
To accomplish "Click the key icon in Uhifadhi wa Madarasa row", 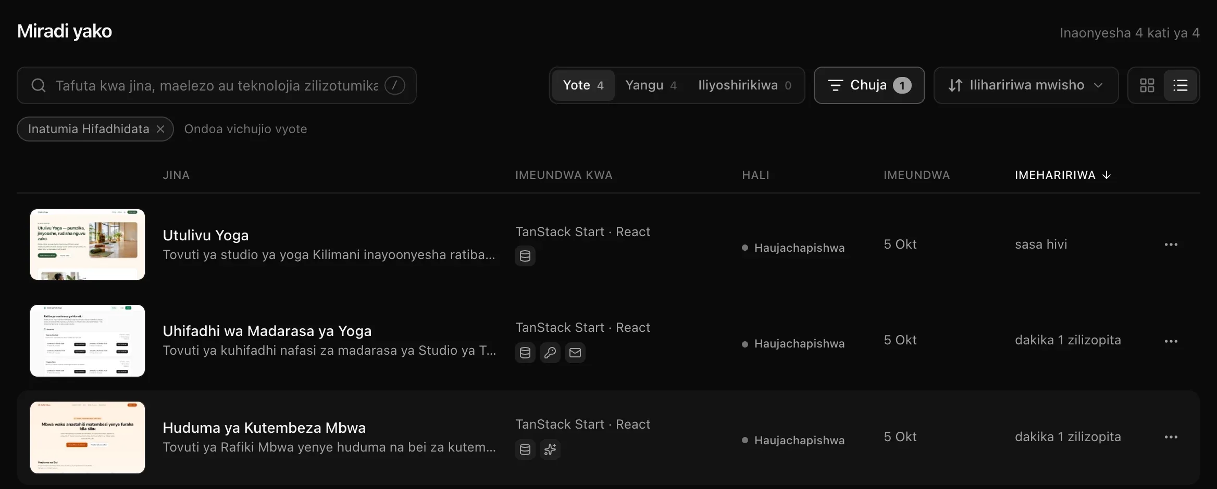I will tap(550, 353).
